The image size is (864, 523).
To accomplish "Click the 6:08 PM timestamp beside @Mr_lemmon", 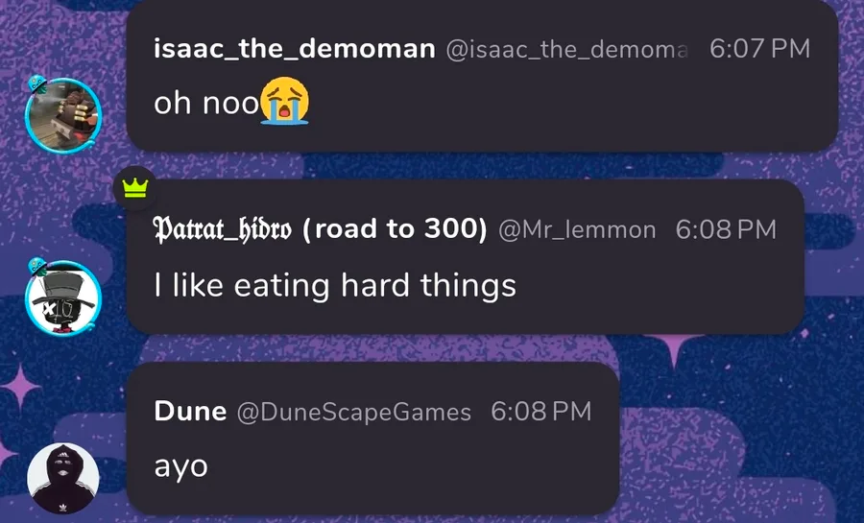I will tap(726, 230).
